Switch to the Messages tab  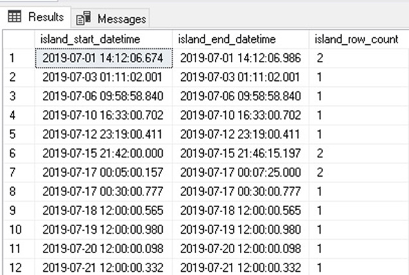110,18
